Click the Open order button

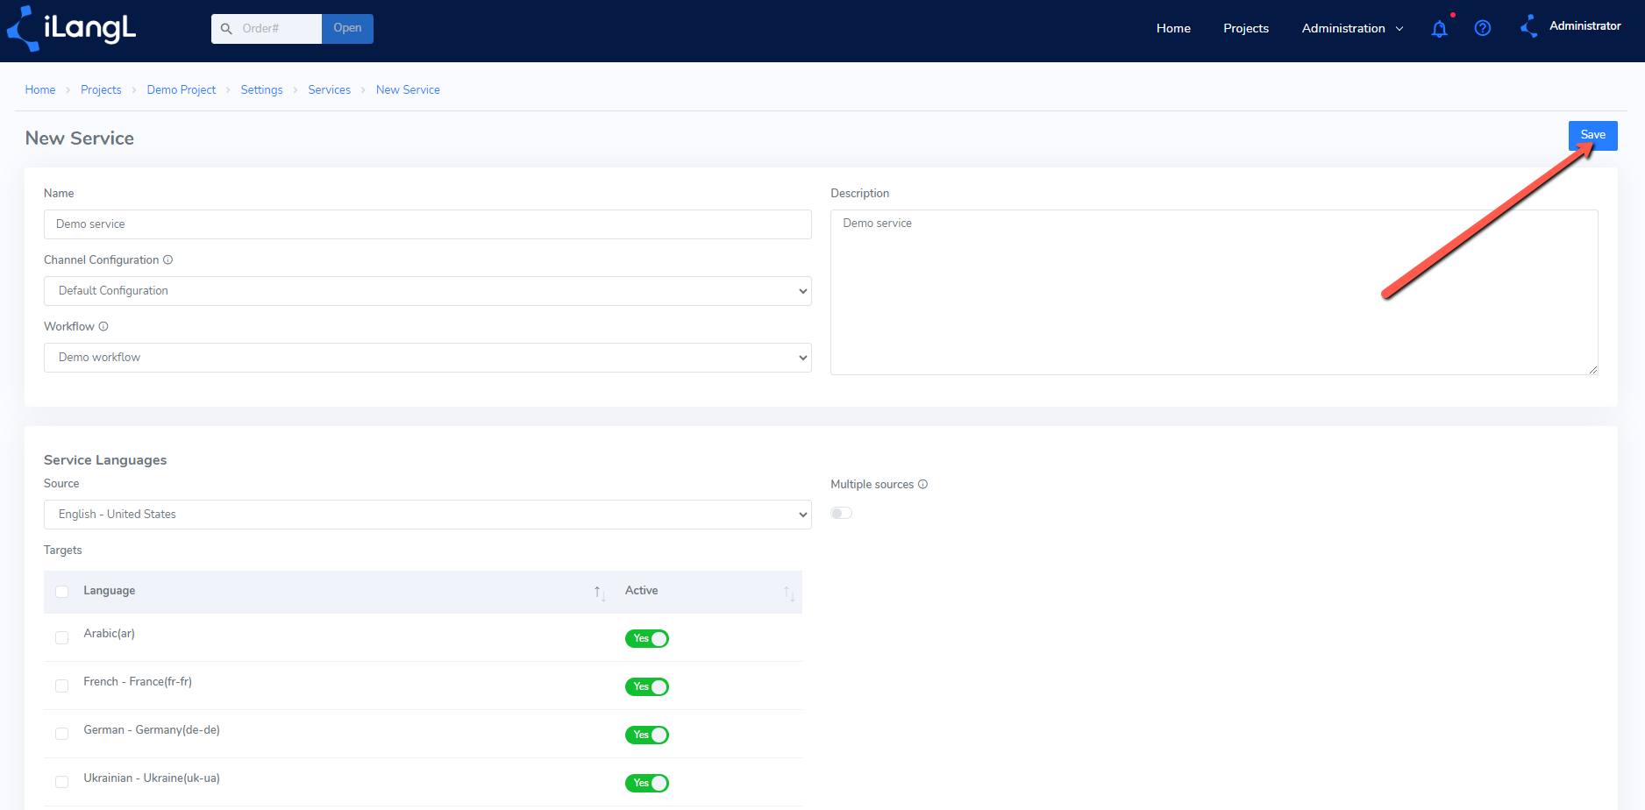(347, 29)
